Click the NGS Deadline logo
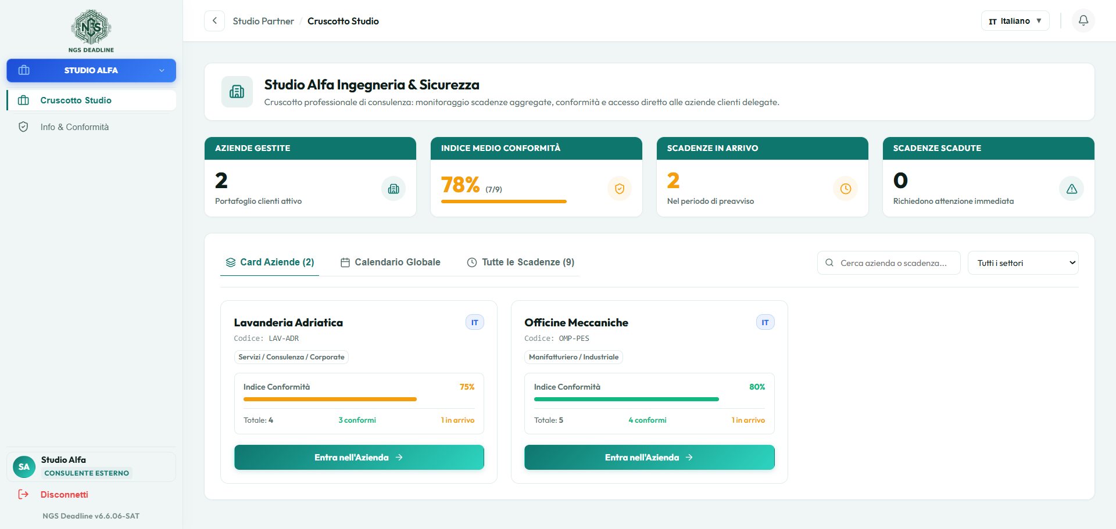Viewport: 1116px width, 529px height. coord(91,31)
